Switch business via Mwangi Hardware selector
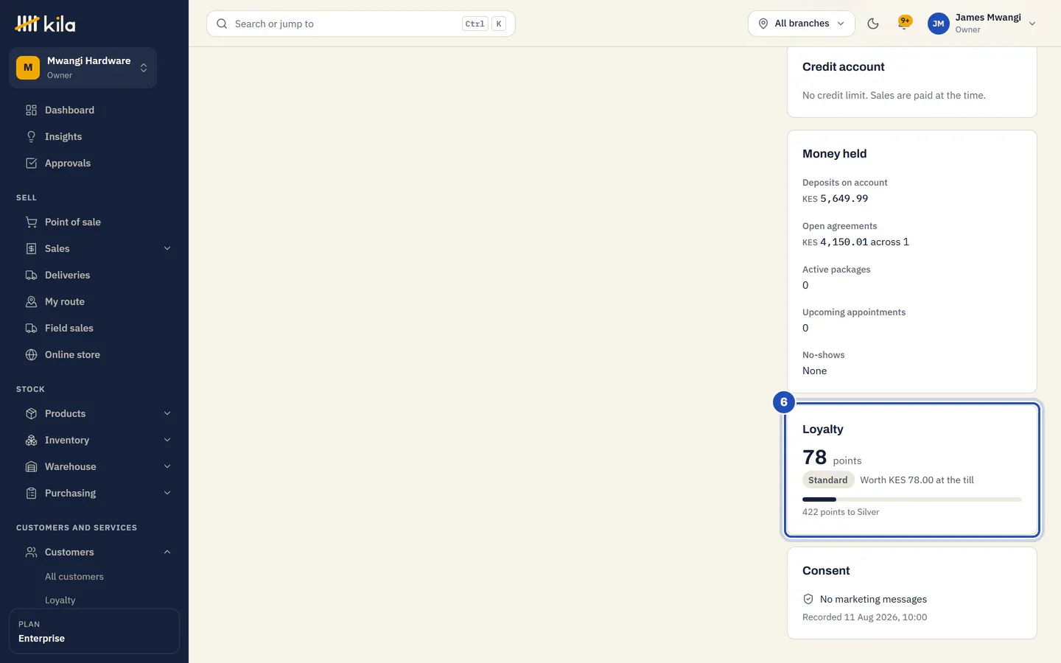Image resolution: width=1061 pixels, height=663 pixels. pyautogui.click(x=83, y=68)
